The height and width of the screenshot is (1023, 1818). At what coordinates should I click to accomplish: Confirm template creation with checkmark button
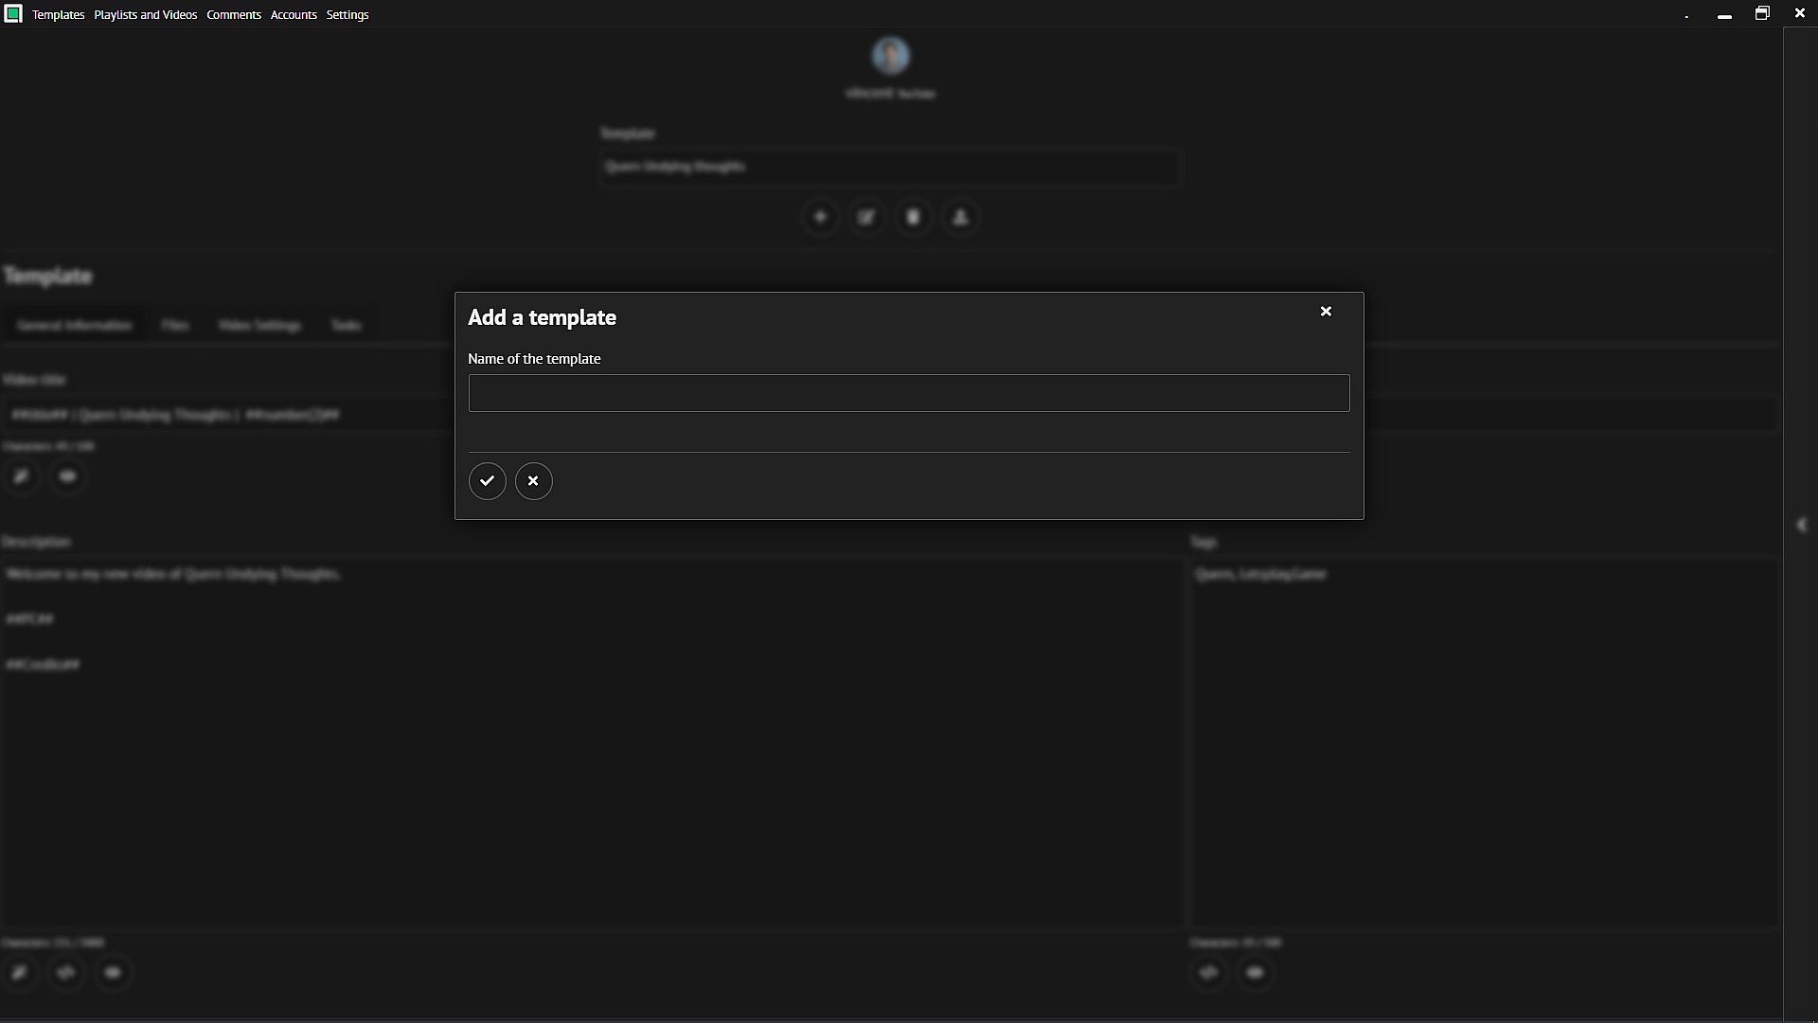click(x=487, y=481)
